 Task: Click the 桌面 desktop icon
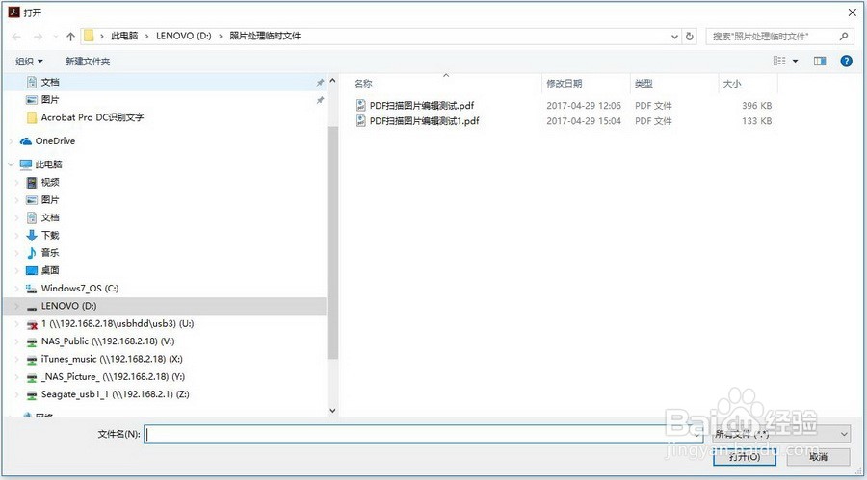coord(32,270)
